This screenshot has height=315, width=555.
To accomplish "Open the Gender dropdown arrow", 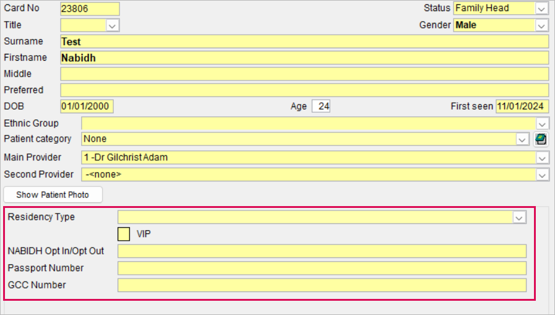I will (541, 25).
